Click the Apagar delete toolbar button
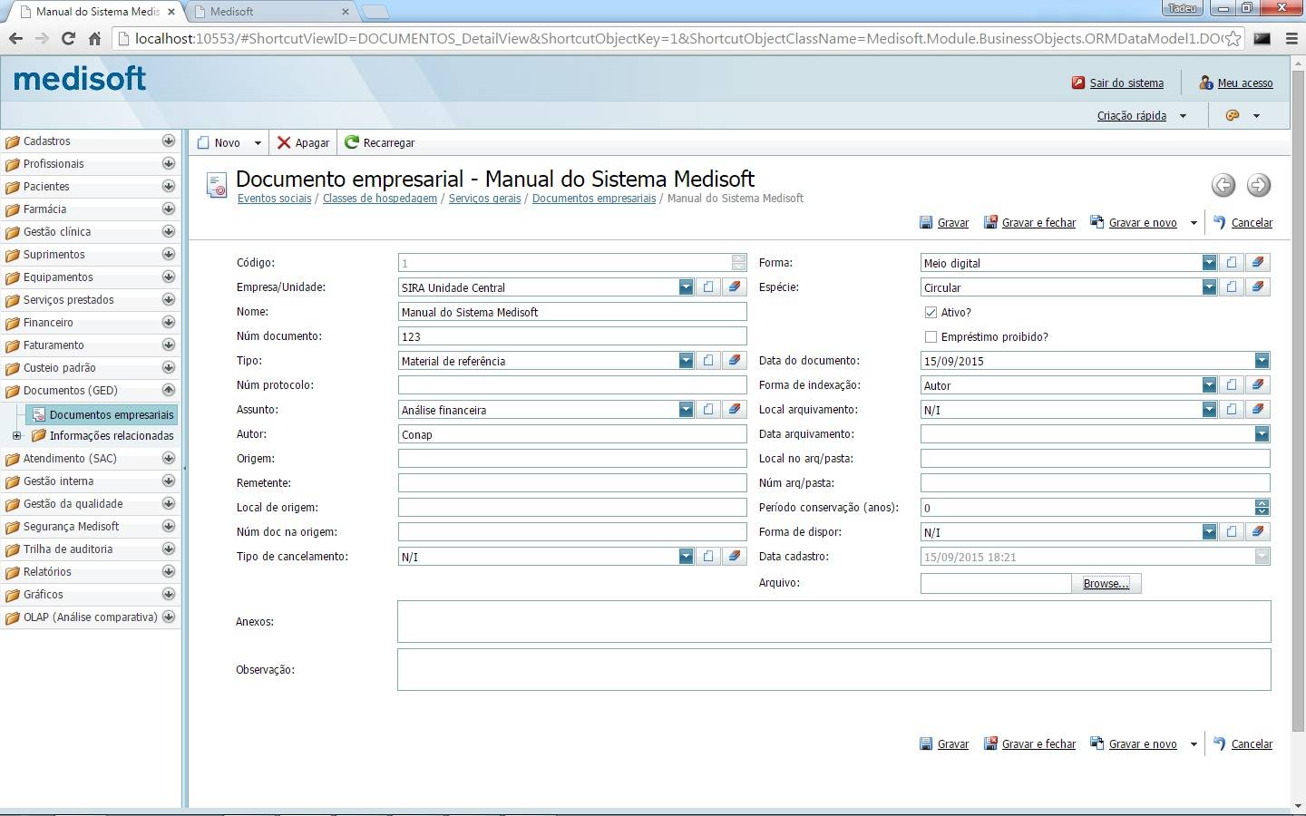Screen dimensions: 1306x816 pos(304,142)
